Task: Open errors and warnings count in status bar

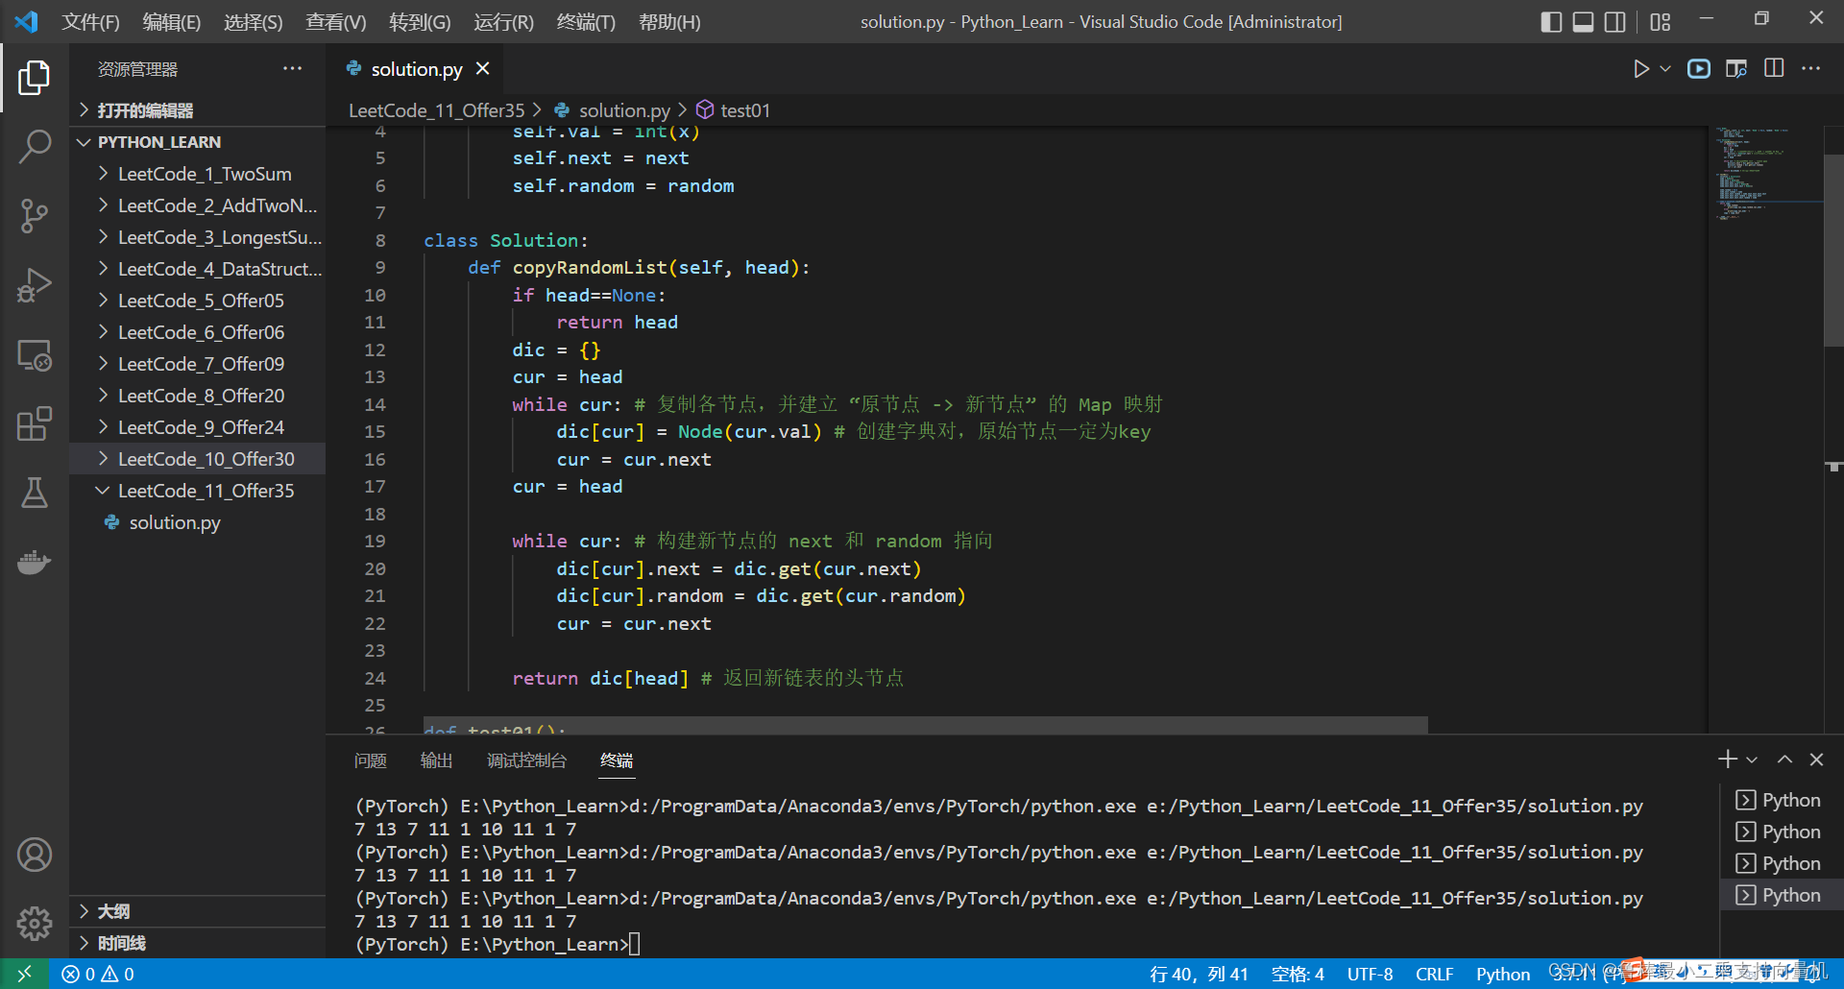Action: click(x=98, y=974)
